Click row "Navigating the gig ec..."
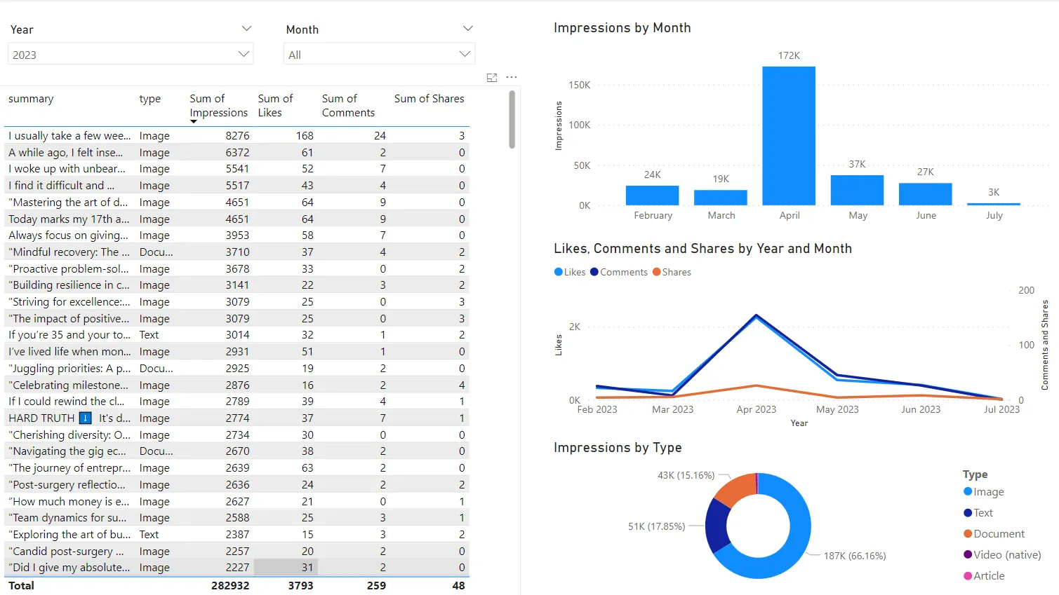Image resolution: width=1059 pixels, height=595 pixels. pos(237,451)
